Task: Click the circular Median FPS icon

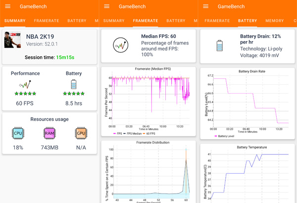Action: (x=120, y=46)
